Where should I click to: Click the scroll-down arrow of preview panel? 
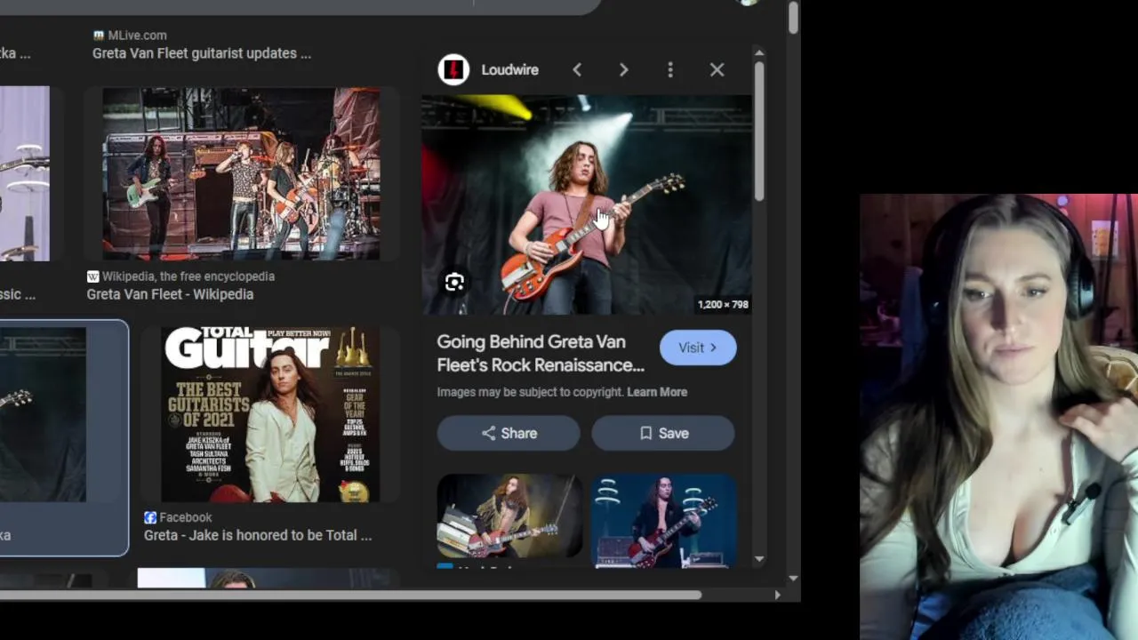point(758,559)
